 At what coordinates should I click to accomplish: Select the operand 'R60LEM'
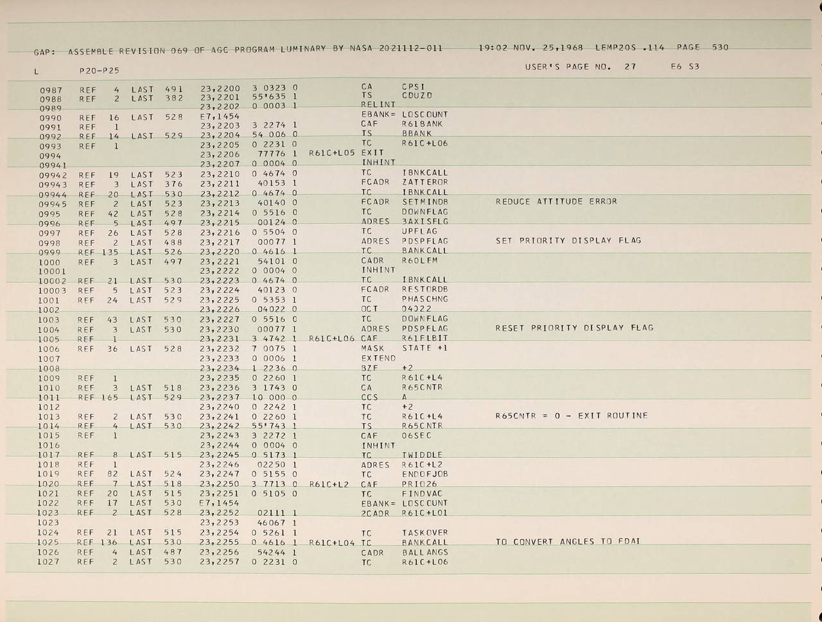pyautogui.click(x=419, y=260)
